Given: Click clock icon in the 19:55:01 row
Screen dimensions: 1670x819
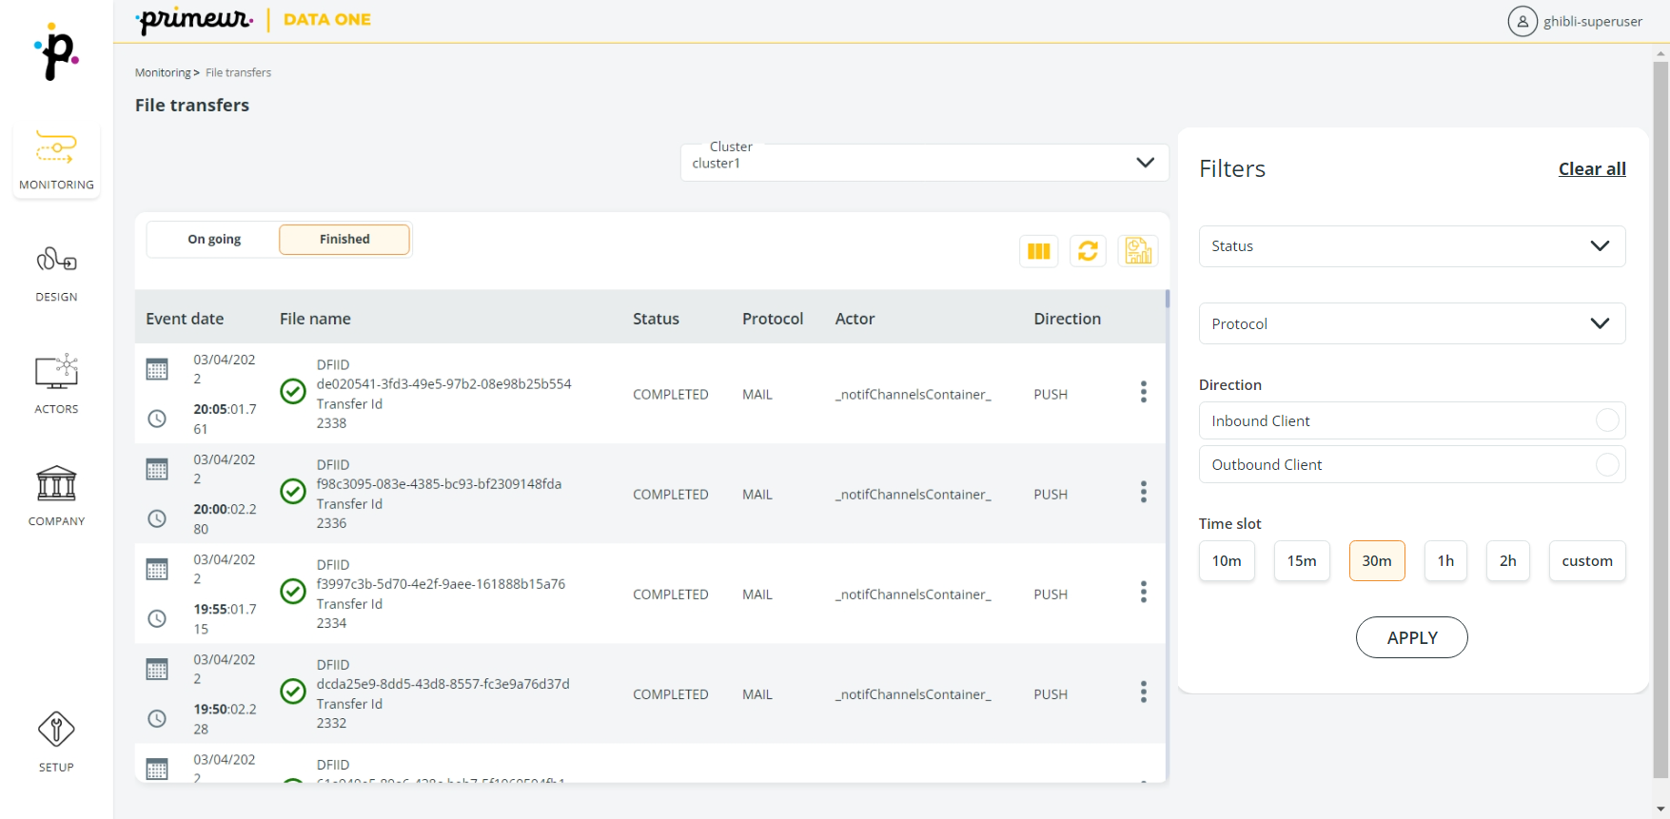Looking at the screenshot, I should [157, 618].
